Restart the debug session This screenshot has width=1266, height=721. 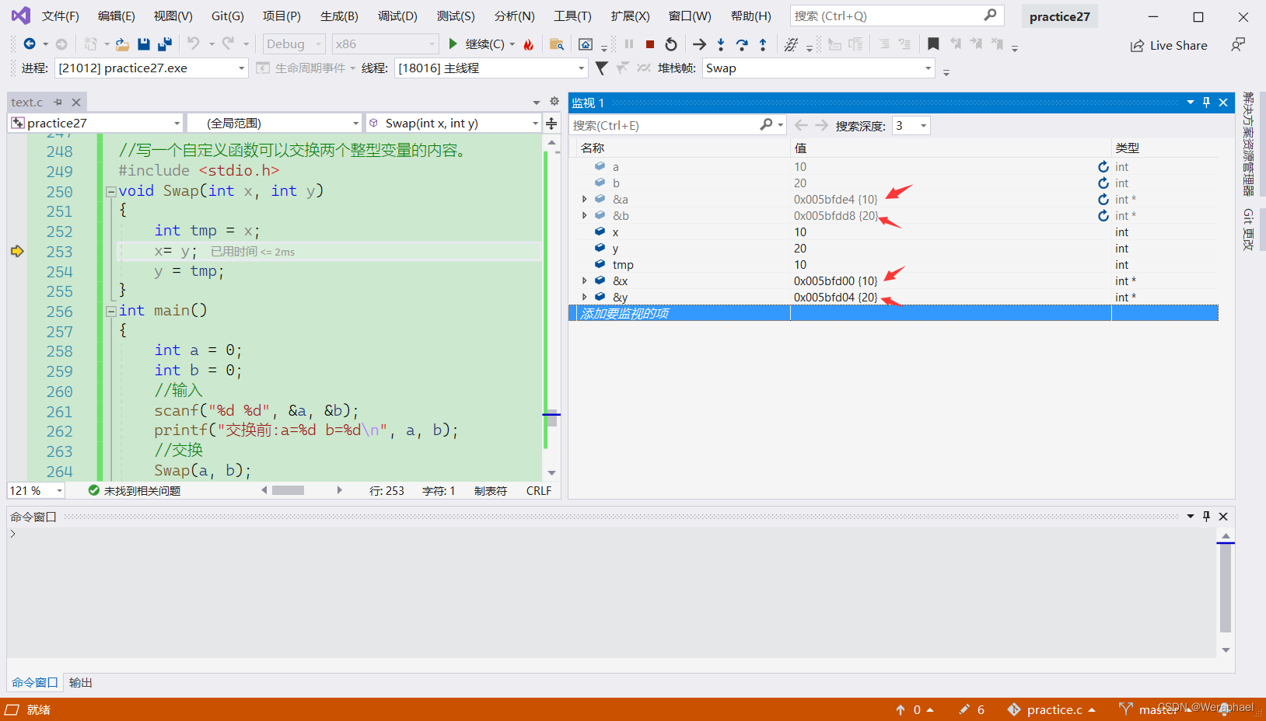coord(671,44)
